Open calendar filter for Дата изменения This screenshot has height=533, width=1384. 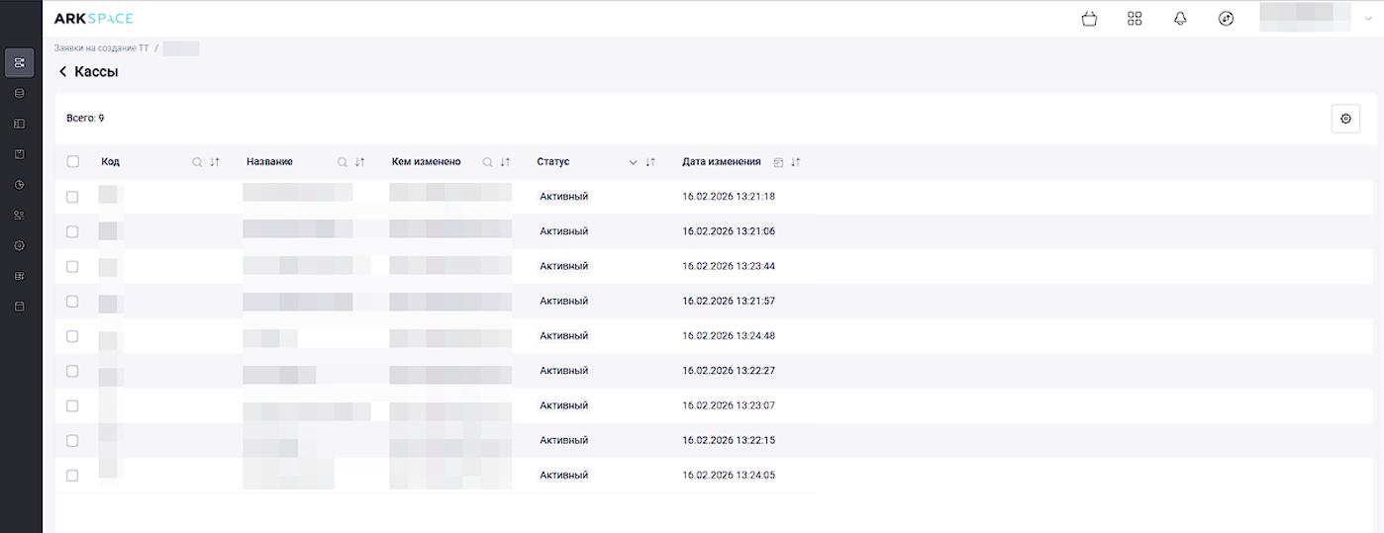point(778,162)
